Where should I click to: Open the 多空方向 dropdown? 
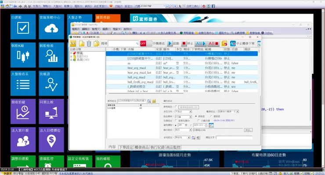tap(183, 112)
